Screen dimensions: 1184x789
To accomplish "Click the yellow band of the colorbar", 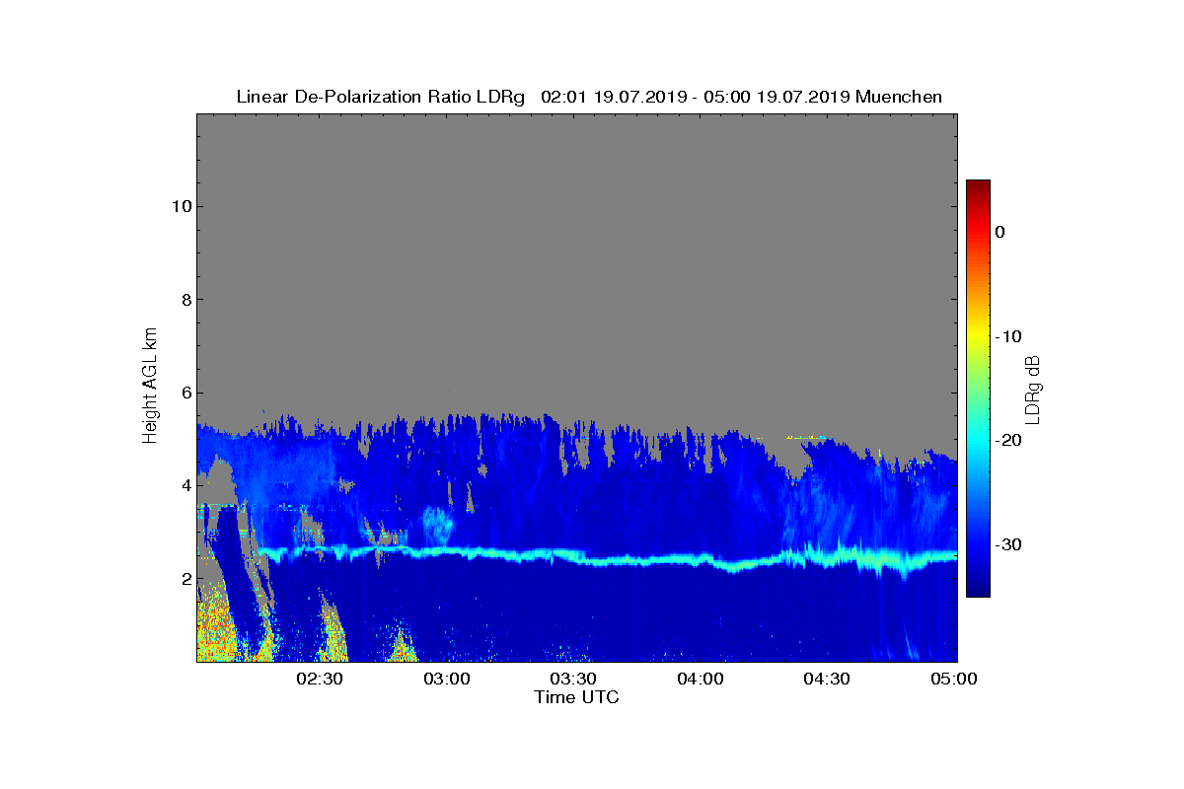I will click(x=978, y=336).
